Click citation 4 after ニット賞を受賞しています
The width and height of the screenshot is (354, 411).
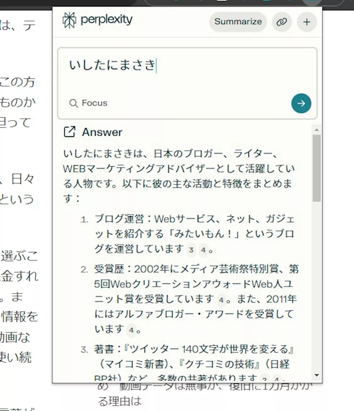coord(221,300)
